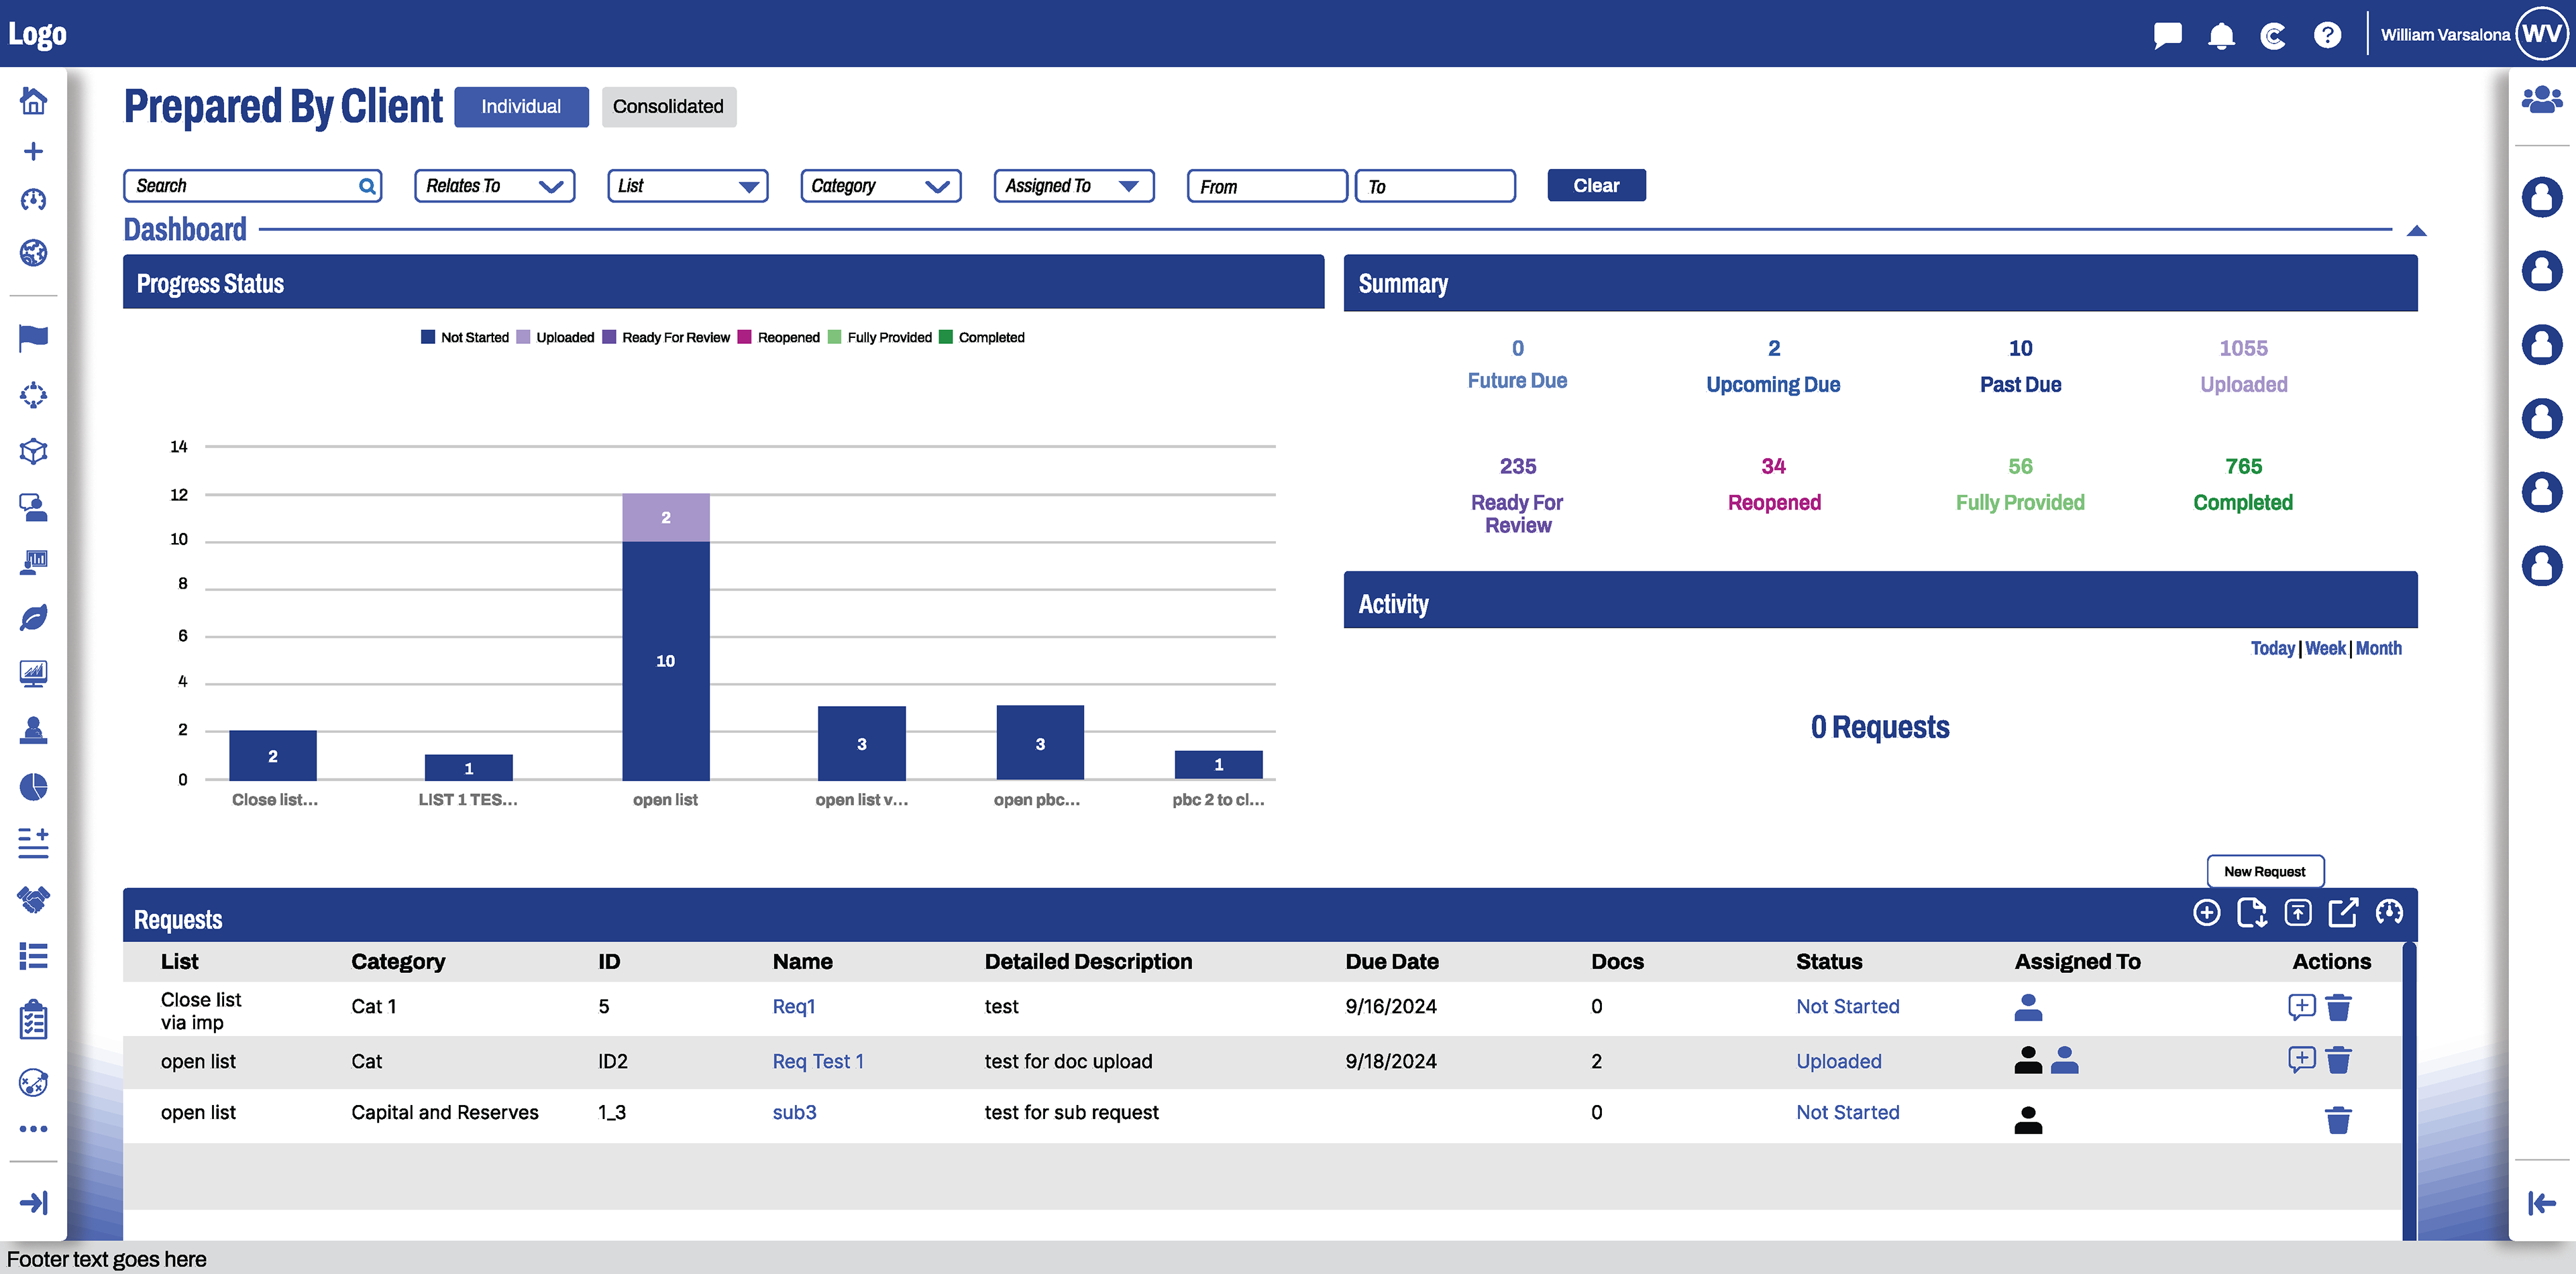Viewport: 2576px width, 1274px height.
Task: Click the import document icon in Requests header
Action: (x=2252, y=913)
